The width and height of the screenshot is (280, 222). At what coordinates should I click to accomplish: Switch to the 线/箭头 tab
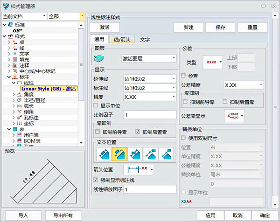click(x=123, y=40)
